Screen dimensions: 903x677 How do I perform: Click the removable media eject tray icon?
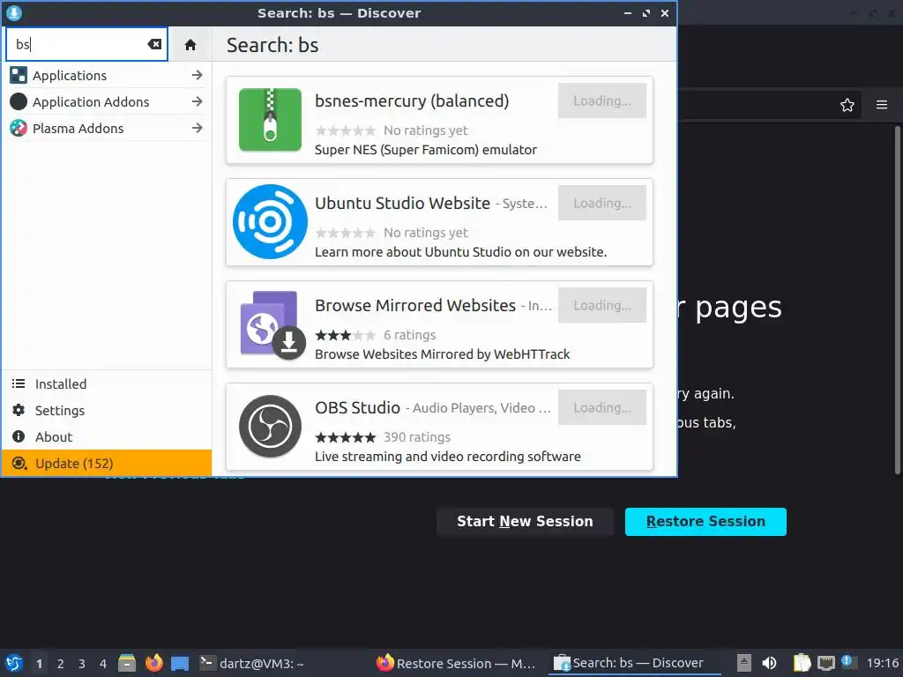click(x=744, y=663)
